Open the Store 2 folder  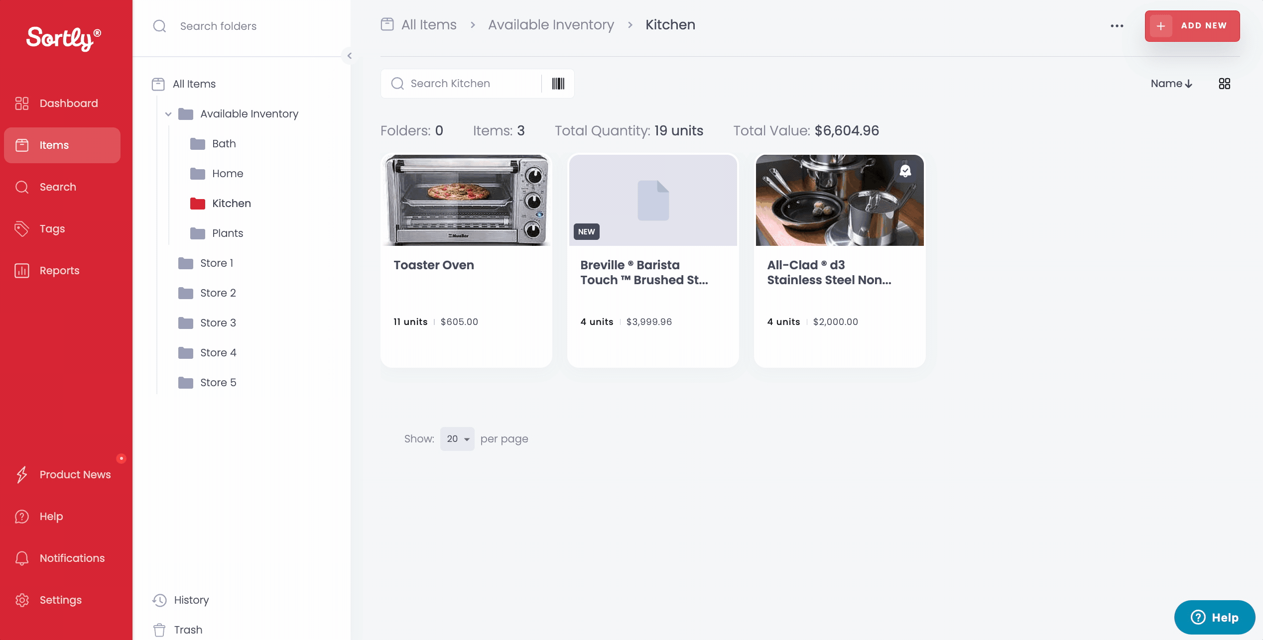218,293
